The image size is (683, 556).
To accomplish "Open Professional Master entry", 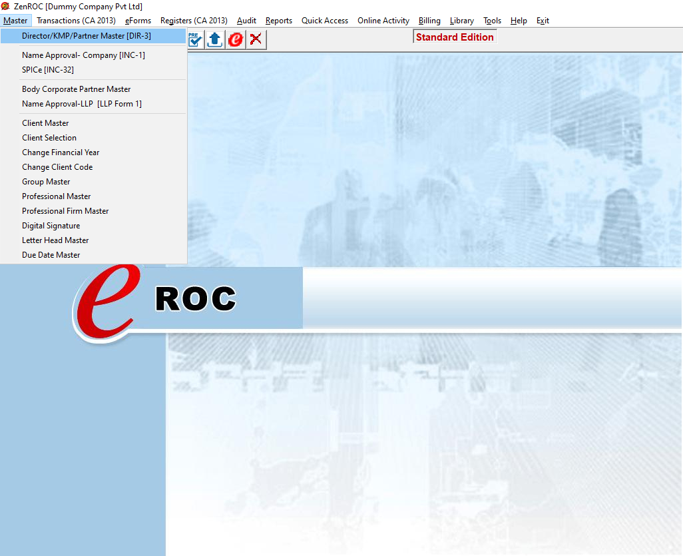I will (94, 196).
